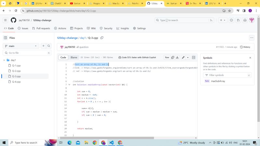Close the Symbols panel
This screenshot has width=260, height=146.
pyautogui.click(x=250, y=58)
